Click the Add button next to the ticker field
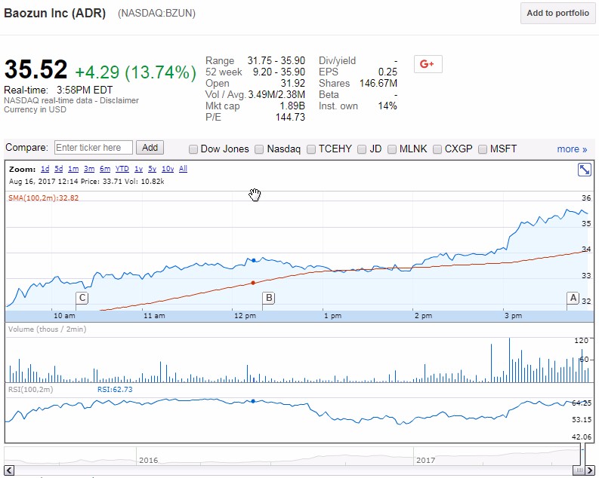This screenshot has height=478, width=599. [150, 148]
